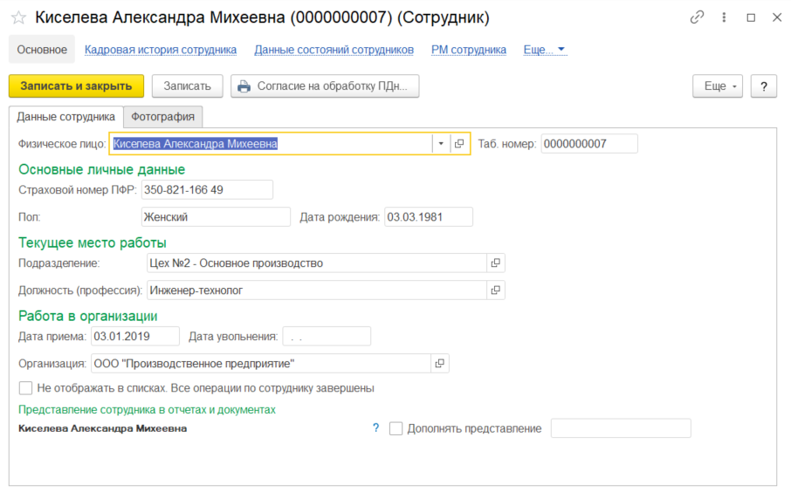This screenshot has height=492, width=791.
Task: Switch to the Фотография tab
Action: pyautogui.click(x=163, y=116)
